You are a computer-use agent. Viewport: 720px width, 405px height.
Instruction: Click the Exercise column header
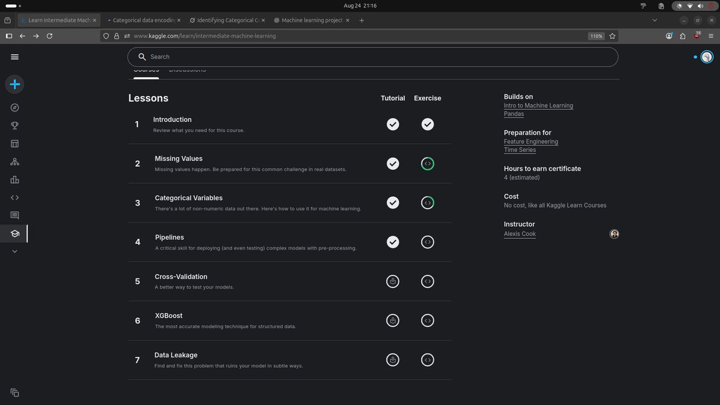pyautogui.click(x=427, y=98)
